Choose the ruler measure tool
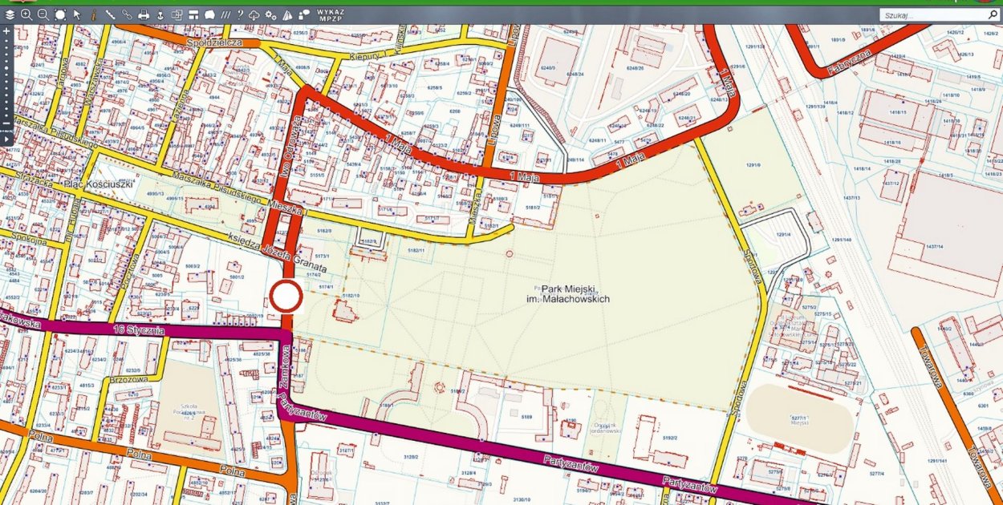The width and height of the screenshot is (1003, 505). (x=110, y=15)
